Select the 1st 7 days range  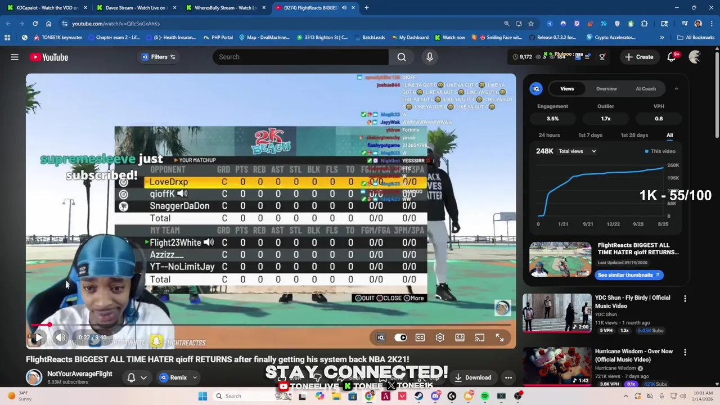point(590,135)
